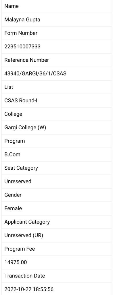Click the Name field label
Viewport: 113px width, 295px height.
(56, 6)
